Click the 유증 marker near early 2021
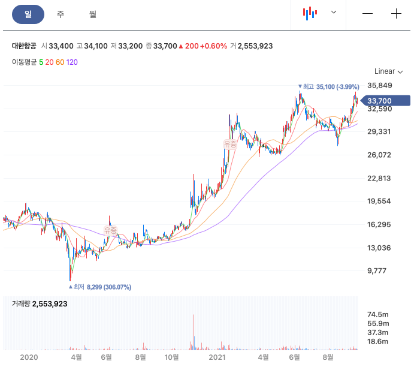 click(230, 144)
